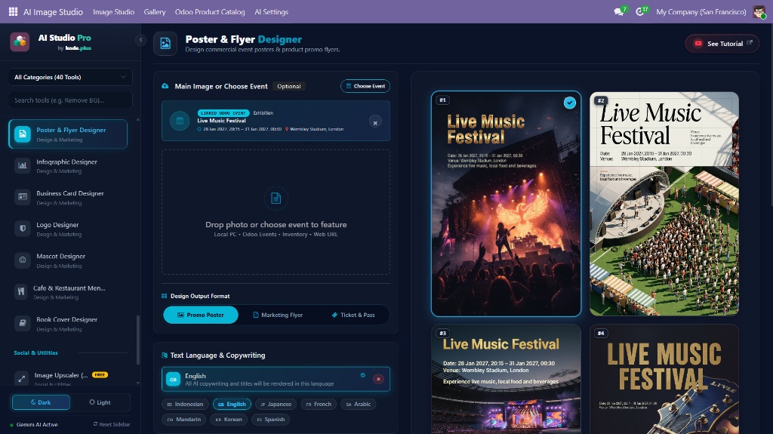Select poster thumbnail #4 gold guitar
This screenshot has width=773, height=434.
(664, 379)
